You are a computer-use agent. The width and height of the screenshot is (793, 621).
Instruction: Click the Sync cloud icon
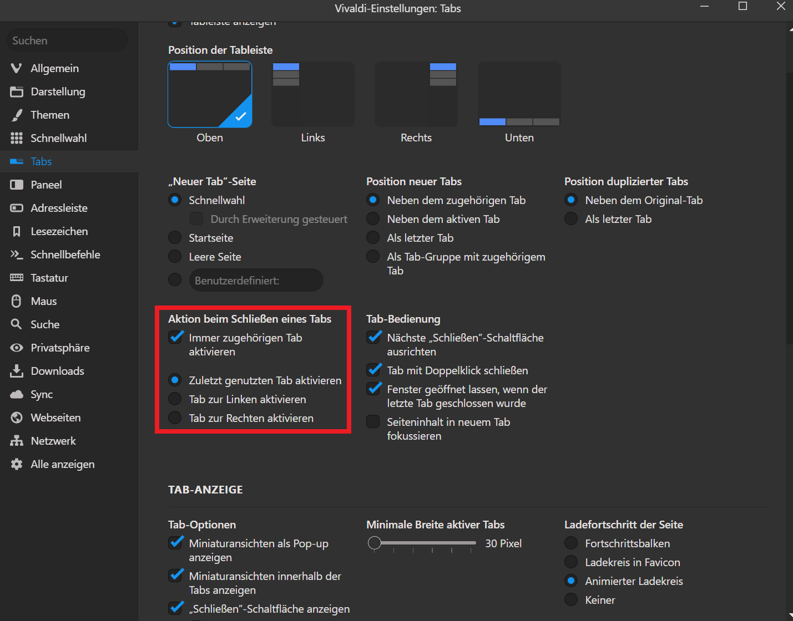pos(17,394)
